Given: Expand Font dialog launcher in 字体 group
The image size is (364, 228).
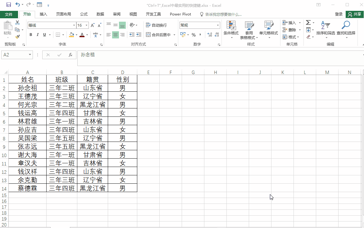Looking at the screenshot, I should pyautogui.click(x=102, y=45).
